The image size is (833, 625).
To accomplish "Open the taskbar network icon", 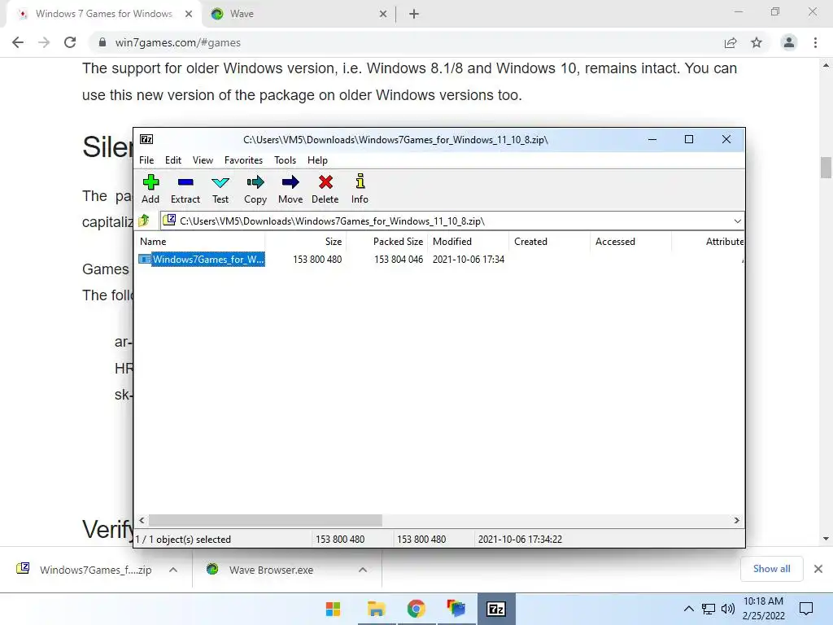I will click(x=709, y=609).
